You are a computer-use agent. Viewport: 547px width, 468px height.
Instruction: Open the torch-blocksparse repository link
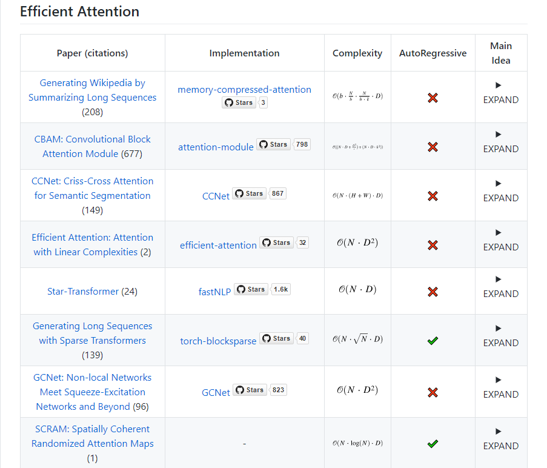click(x=218, y=341)
